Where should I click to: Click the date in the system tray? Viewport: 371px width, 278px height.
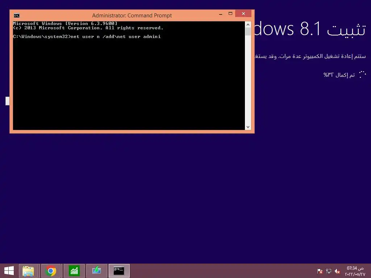355,274
